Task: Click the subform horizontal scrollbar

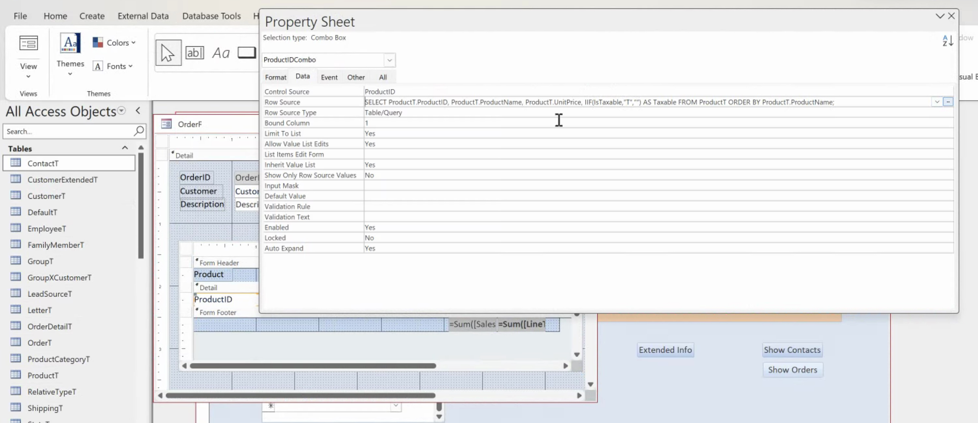Action: tap(313, 366)
